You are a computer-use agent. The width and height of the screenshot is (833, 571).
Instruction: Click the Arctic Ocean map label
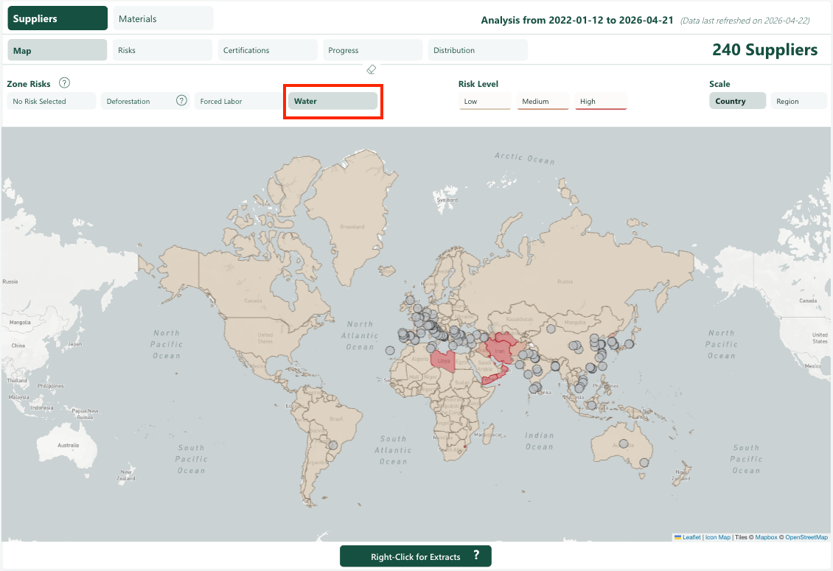click(x=524, y=158)
